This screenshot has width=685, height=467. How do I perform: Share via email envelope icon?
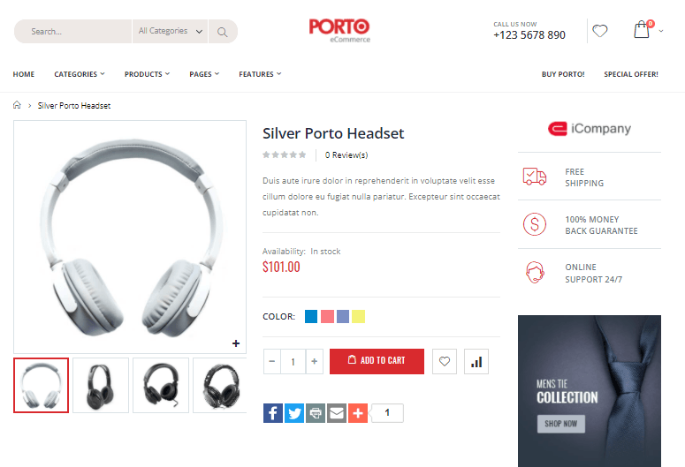pyautogui.click(x=337, y=413)
